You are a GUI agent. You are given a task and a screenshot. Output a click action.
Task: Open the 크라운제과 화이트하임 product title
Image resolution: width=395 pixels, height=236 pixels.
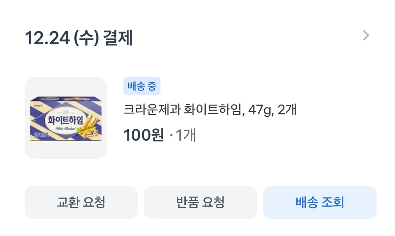[x=210, y=110]
